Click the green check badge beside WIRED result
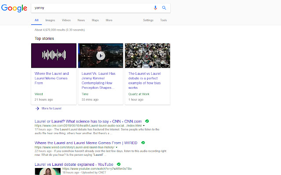The width and height of the screenshot is (281, 175). (143, 143)
